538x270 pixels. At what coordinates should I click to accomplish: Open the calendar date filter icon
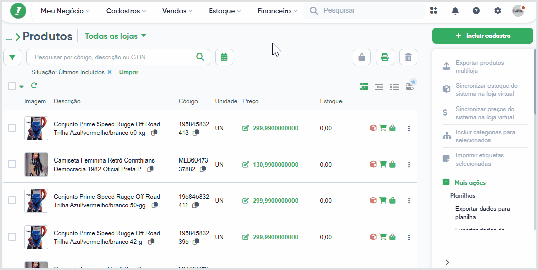point(224,57)
